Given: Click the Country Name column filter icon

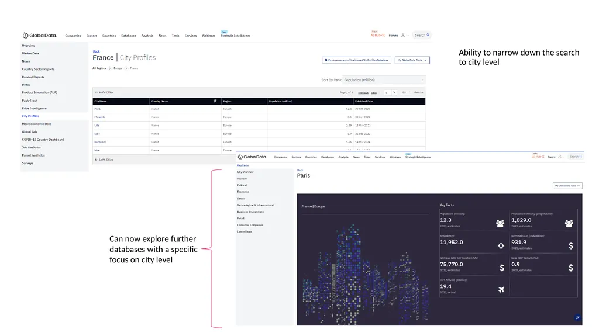Looking at the screenshot, I should pos(215,101).
